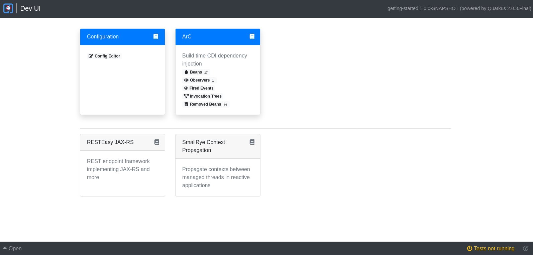The image size is (533, 255).
Task: Click Tests not running status text
Action: point(494,248)
